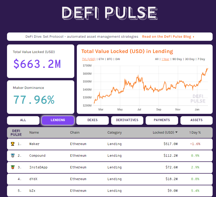Select the LENDING category tab

point(58,120)
